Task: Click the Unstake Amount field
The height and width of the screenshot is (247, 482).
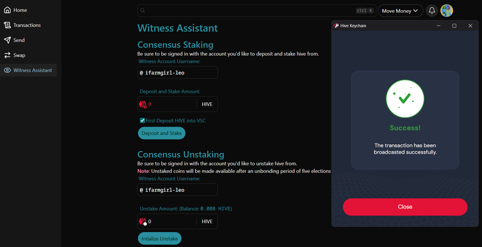Action: point(178,221)
